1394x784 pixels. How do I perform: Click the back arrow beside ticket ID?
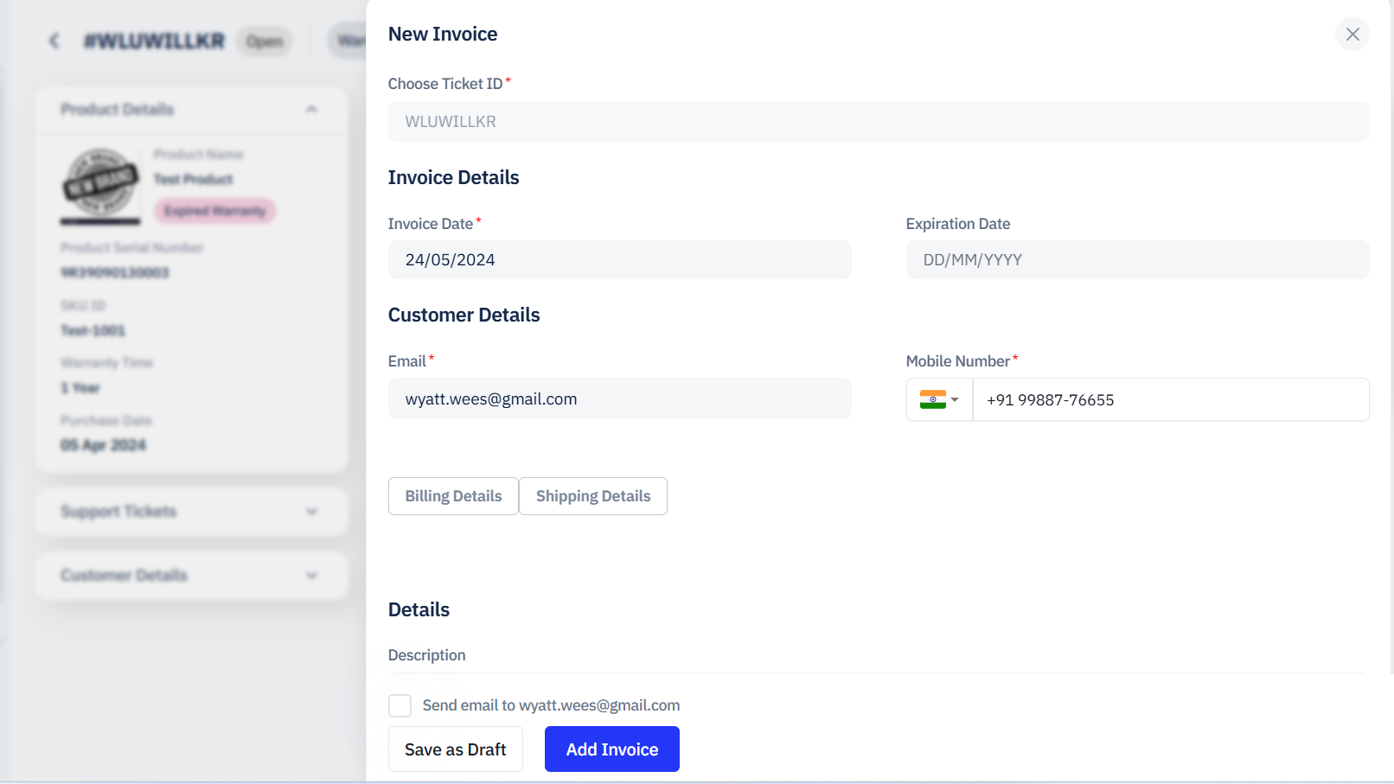tap(54, 41)
